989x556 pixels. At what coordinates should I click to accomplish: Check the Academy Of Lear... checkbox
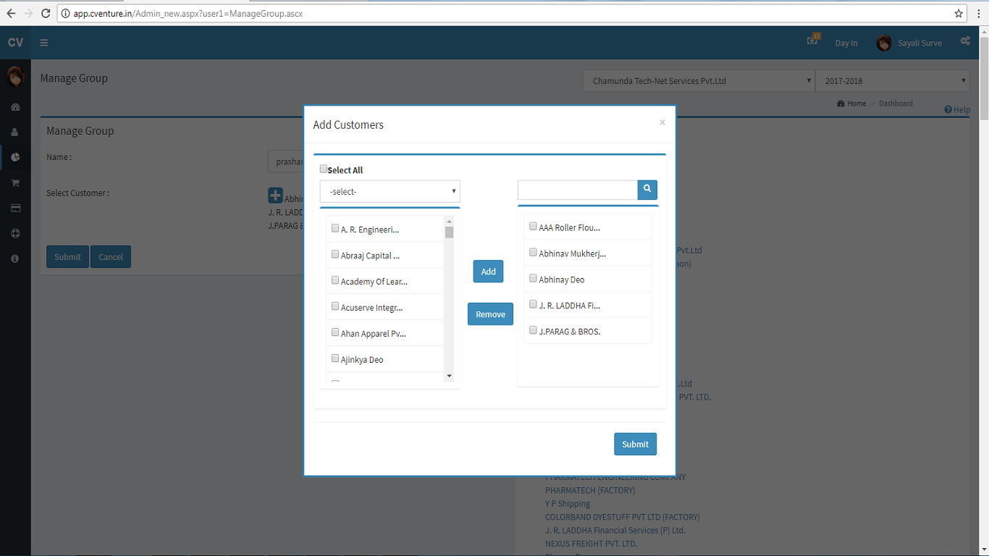[x=335, y=280]
